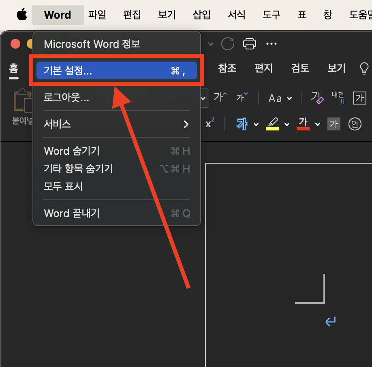Screen dimensions: 372x367
Task: Open the 편집 menu
Action: [132, 15]
